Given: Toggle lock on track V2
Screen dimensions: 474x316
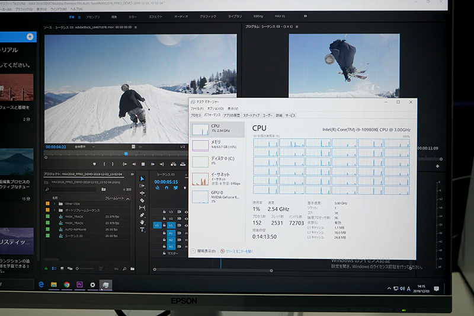Looking at the screenshot, I should pos(164,218).
